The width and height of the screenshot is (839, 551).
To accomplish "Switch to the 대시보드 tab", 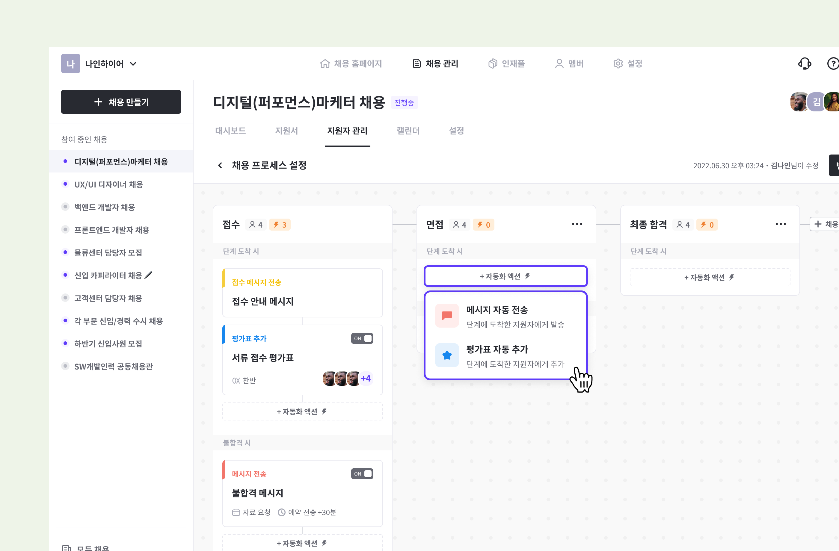I will (x=230, y=131).
